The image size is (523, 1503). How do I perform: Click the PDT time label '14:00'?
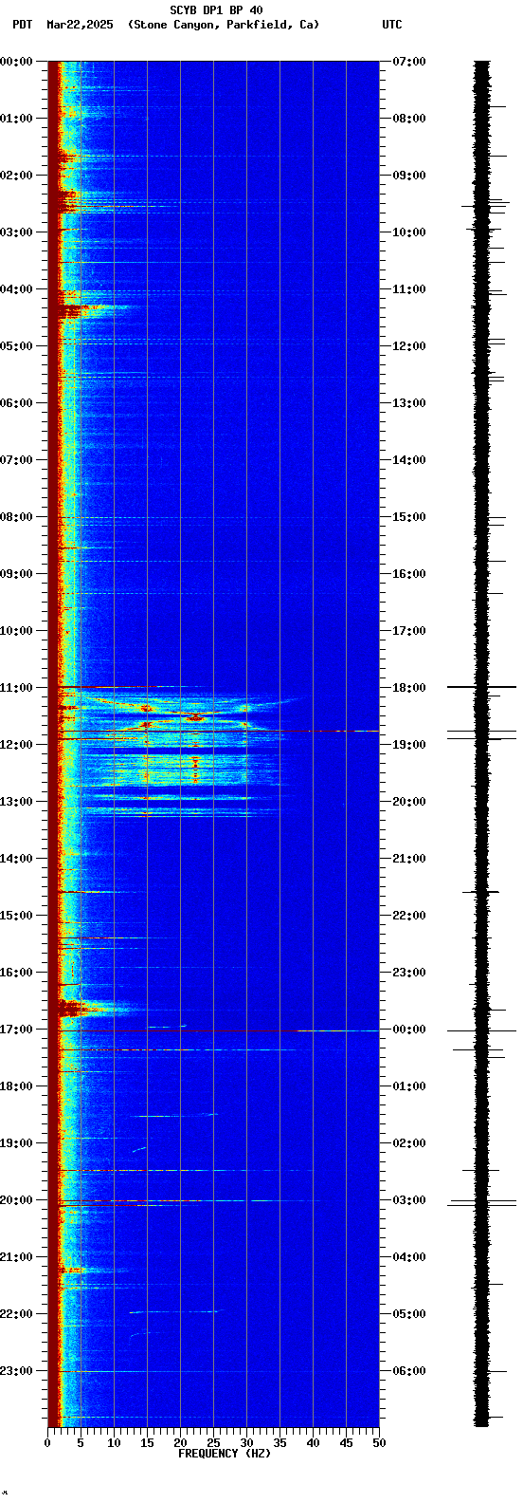click(x=16, y=858)
